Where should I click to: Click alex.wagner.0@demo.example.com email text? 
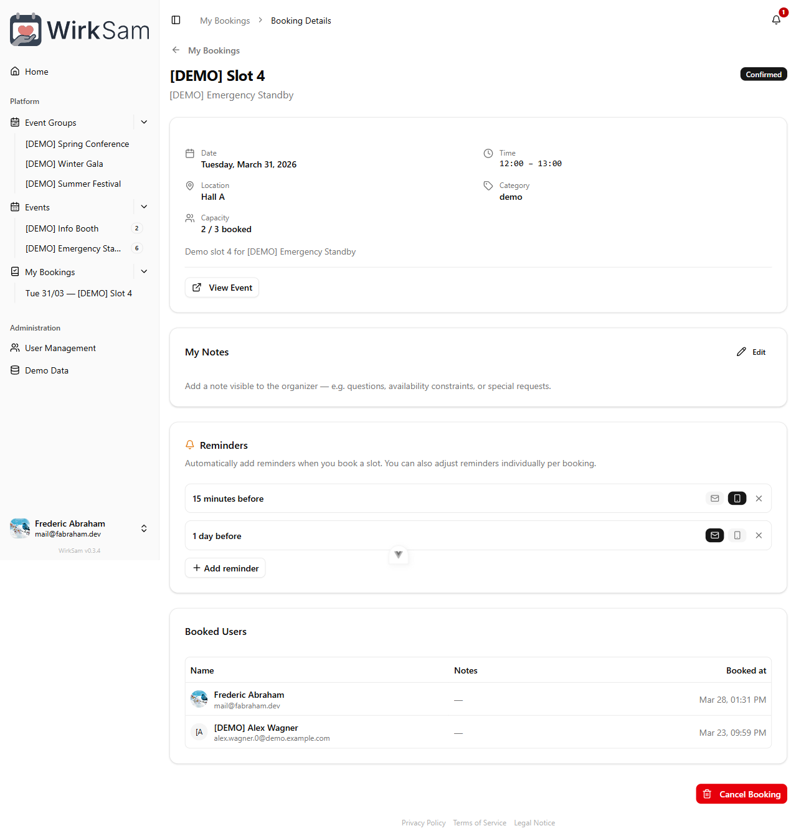click(x=272, y=738)
